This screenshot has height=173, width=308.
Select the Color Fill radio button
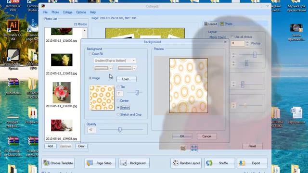pos(90,54)
